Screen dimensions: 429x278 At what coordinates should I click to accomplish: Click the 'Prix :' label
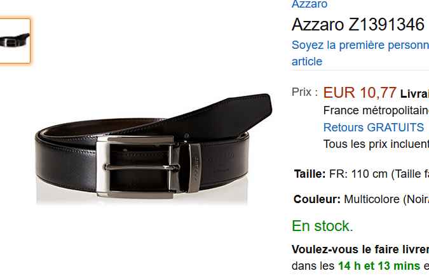click(x=305, y=92)
